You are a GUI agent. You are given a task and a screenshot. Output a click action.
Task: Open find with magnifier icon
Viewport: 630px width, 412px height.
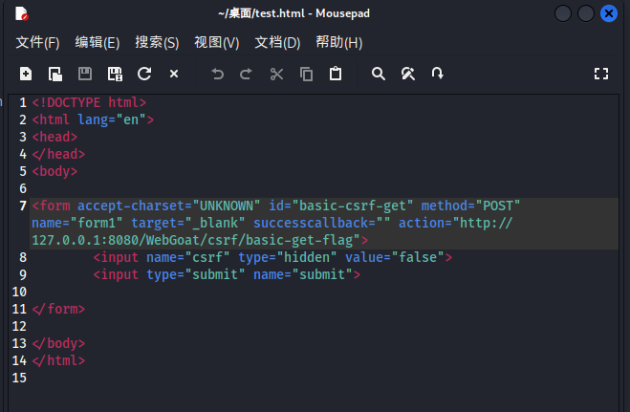click(379, 74)
